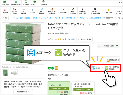
Task: Open お申込番号から order-by-number icon
Action: [x=16, y=3]
